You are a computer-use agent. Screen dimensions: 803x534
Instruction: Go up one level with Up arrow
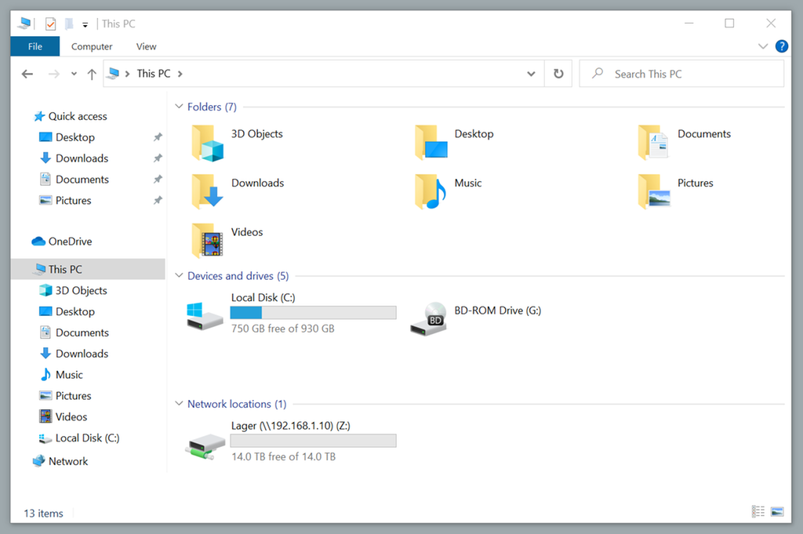pos(92,74)
